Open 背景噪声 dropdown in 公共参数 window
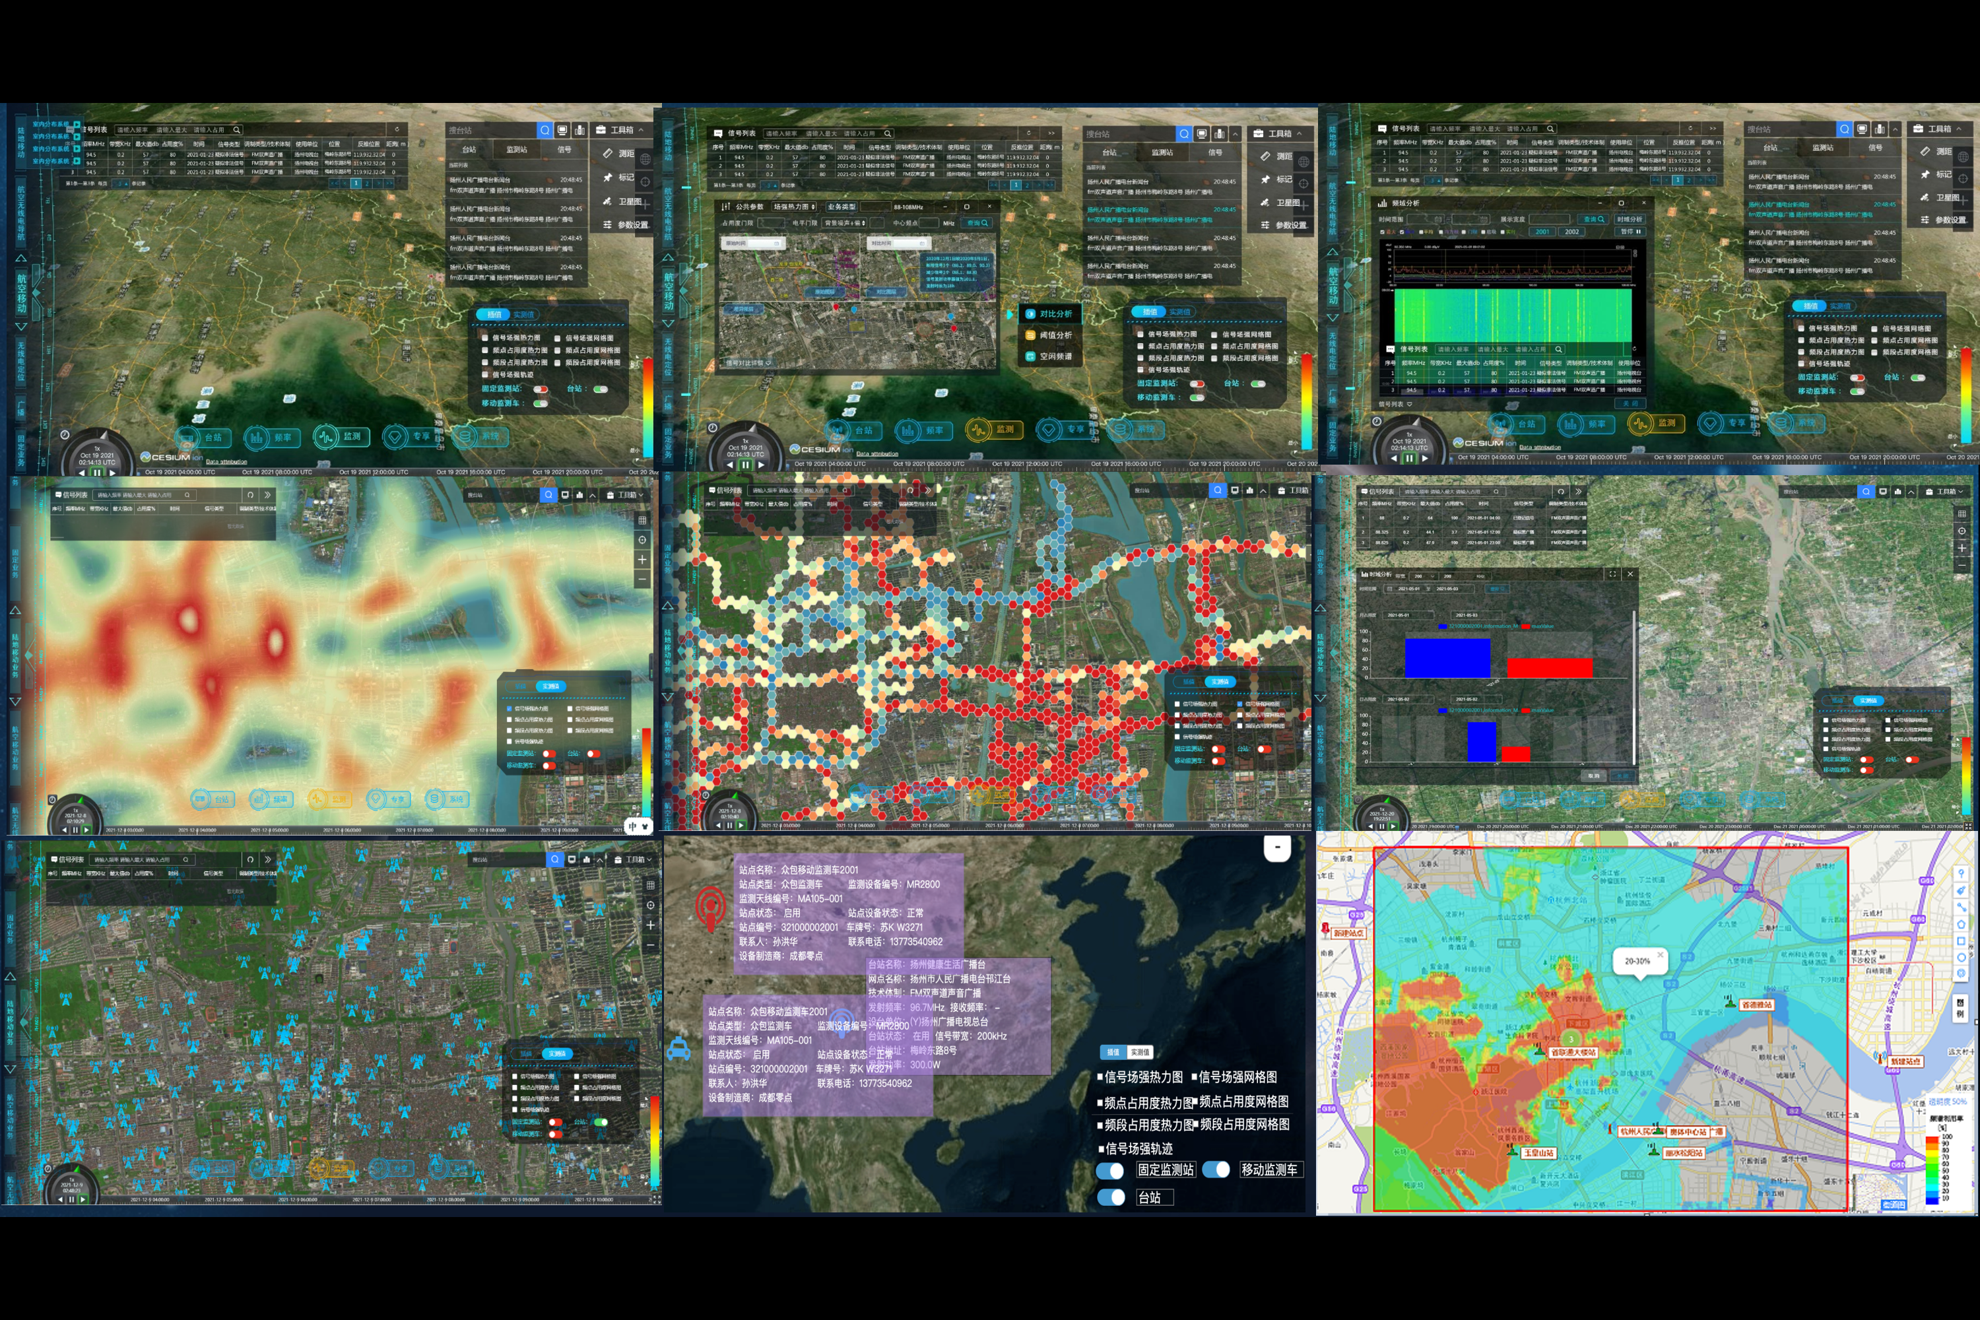This screenshot has height=1320, width=1980. point(844,223)
